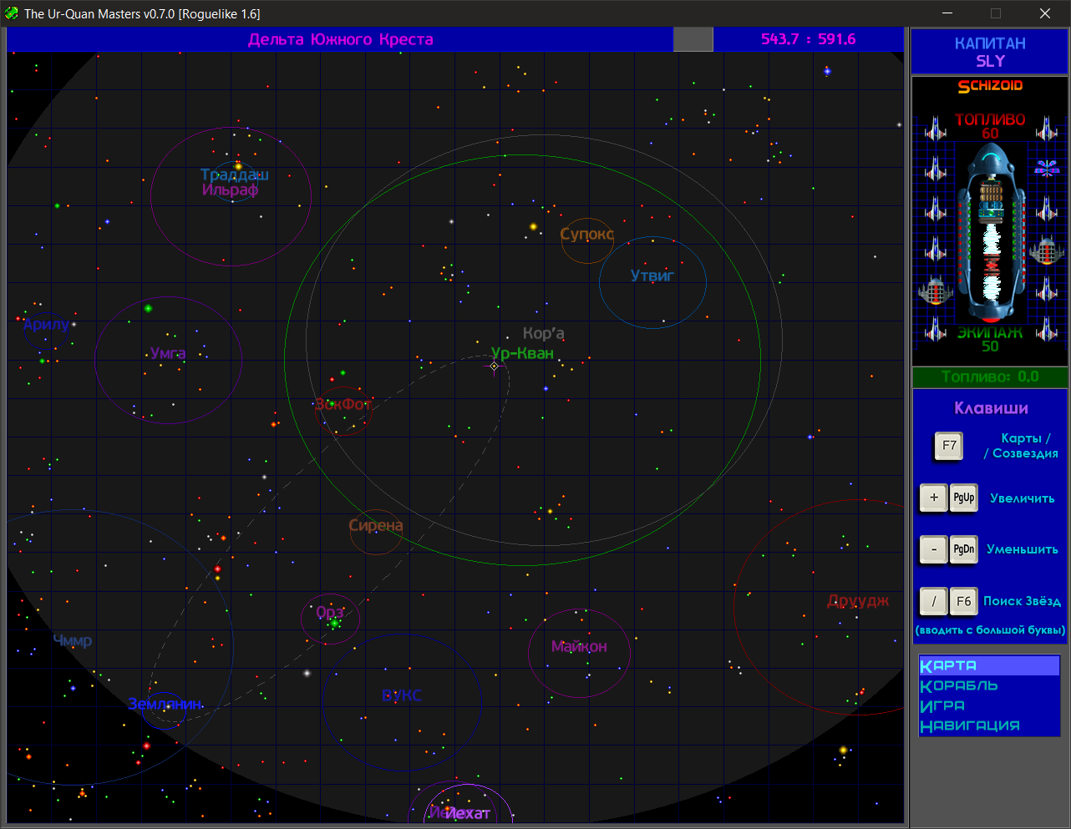Click the Умга sphere label
The image size is (1071, 829).
pyautogui.click(x=168, y=353)
